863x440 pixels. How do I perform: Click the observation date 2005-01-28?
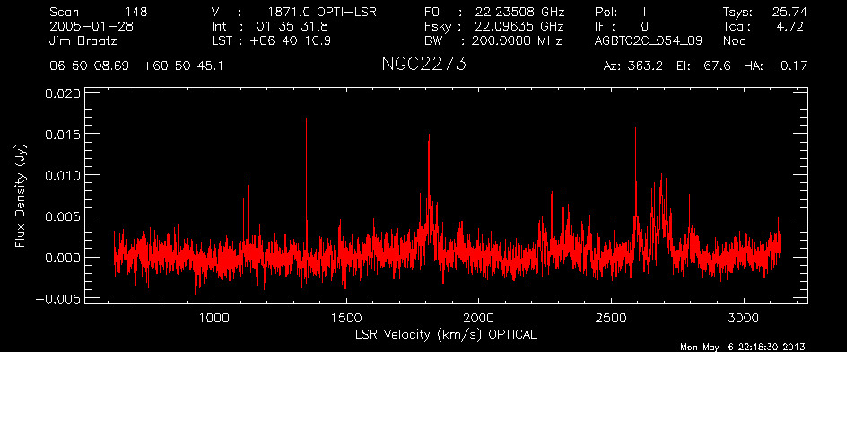pyautogui.click(x=92, y=26)
